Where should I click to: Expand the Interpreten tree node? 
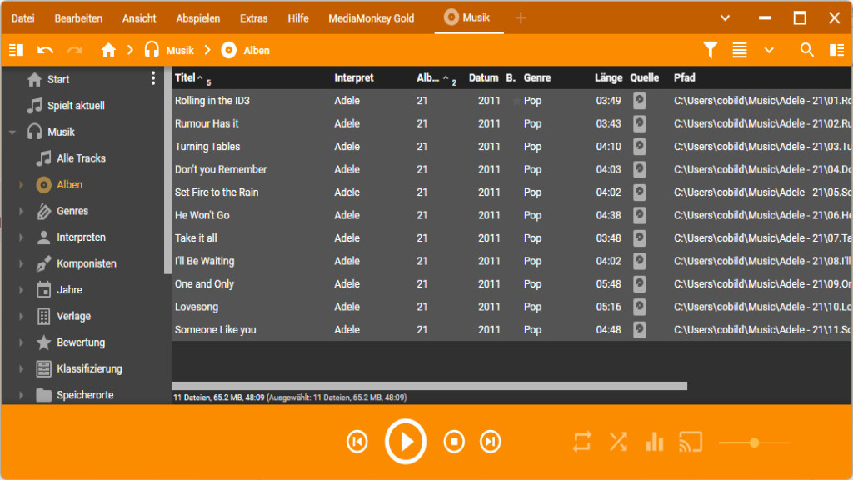(22, 237)
